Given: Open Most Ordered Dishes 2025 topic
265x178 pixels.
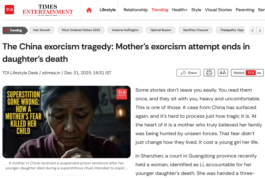Looking at the screenshot, I should [x=81, y=30].
